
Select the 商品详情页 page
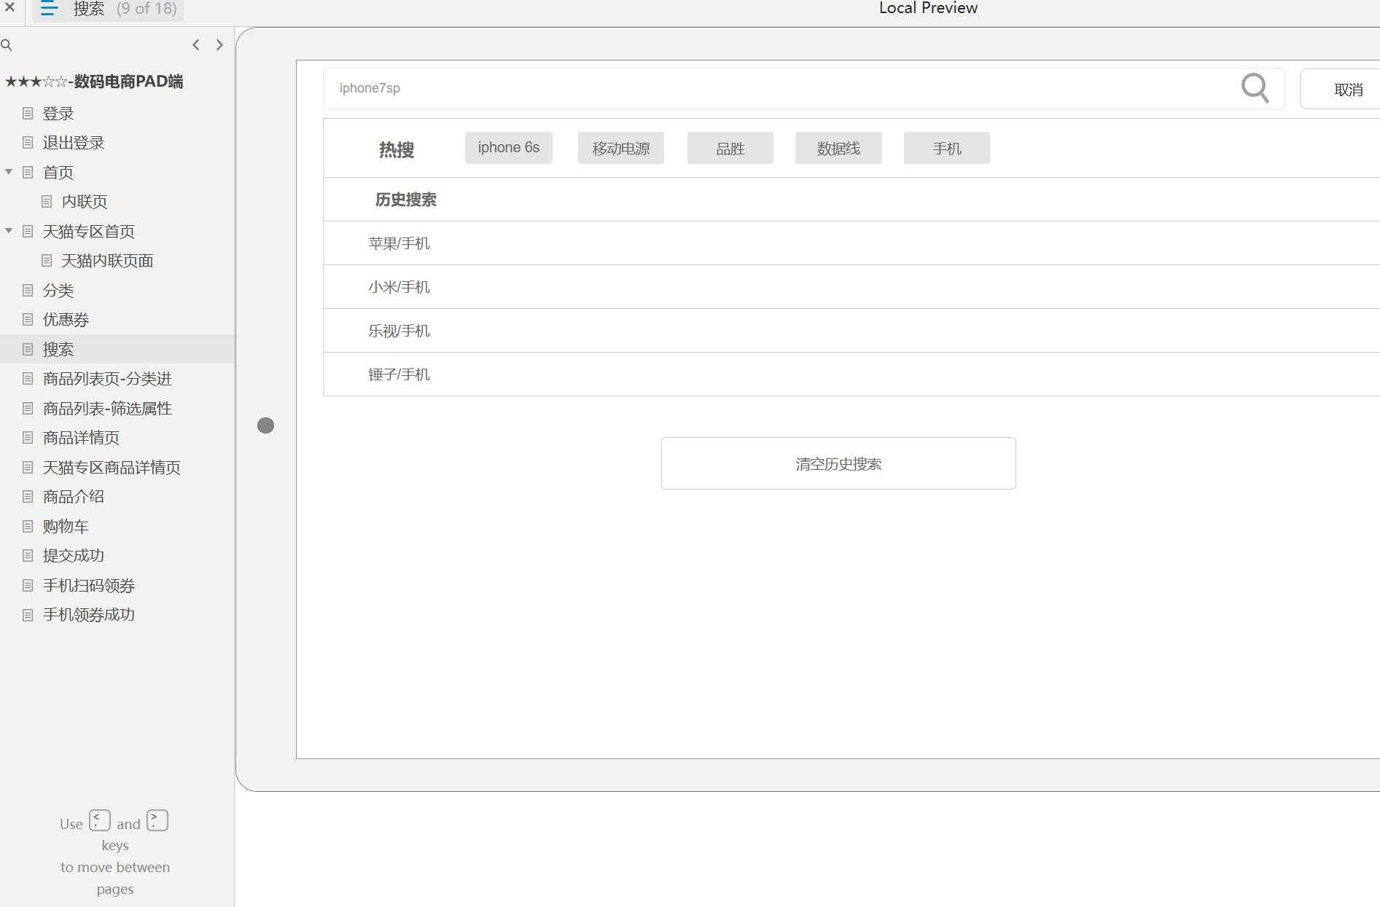point(81,438)
